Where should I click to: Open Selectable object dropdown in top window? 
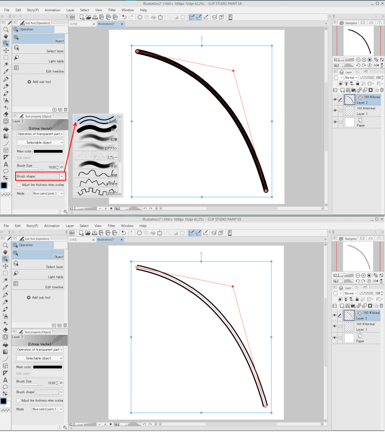(40, 143)
